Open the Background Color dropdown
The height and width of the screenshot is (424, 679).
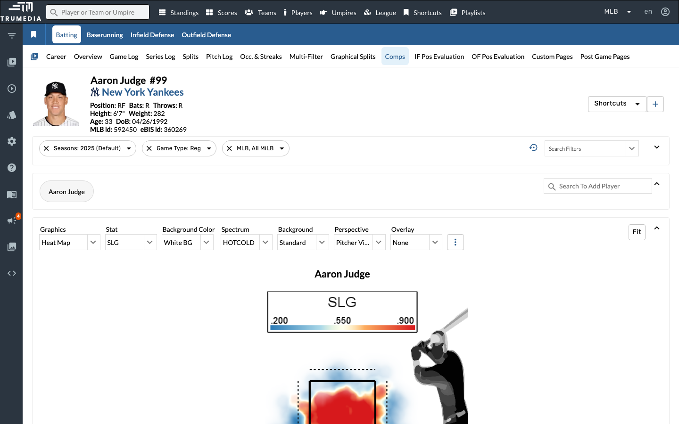188,242
